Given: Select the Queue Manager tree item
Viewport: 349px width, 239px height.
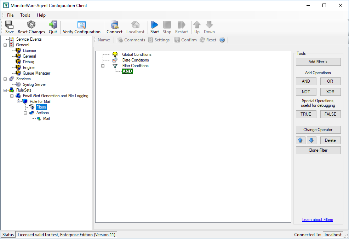Looking at the screenshot, I should 36,73.
